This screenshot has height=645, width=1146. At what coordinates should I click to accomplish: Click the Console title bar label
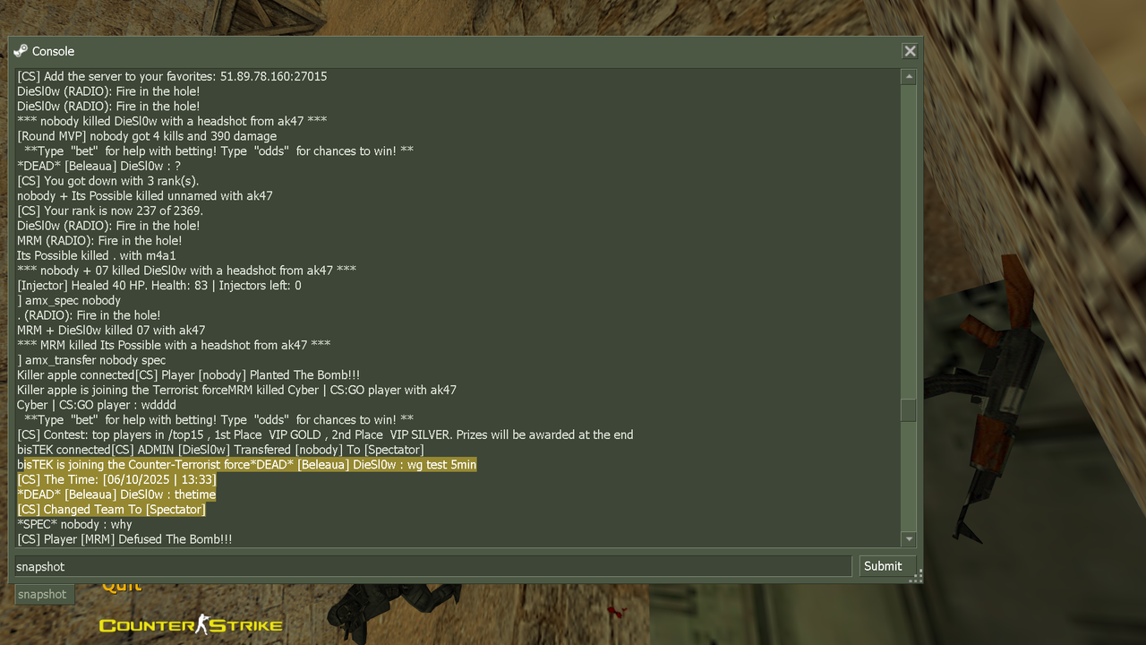(x=53, y=51)
